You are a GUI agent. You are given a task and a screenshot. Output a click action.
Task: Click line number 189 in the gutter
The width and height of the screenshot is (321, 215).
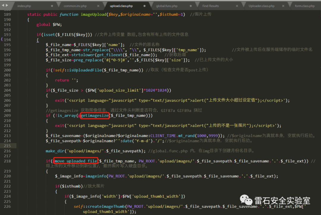pyautogui.click(x=7, y=15)
